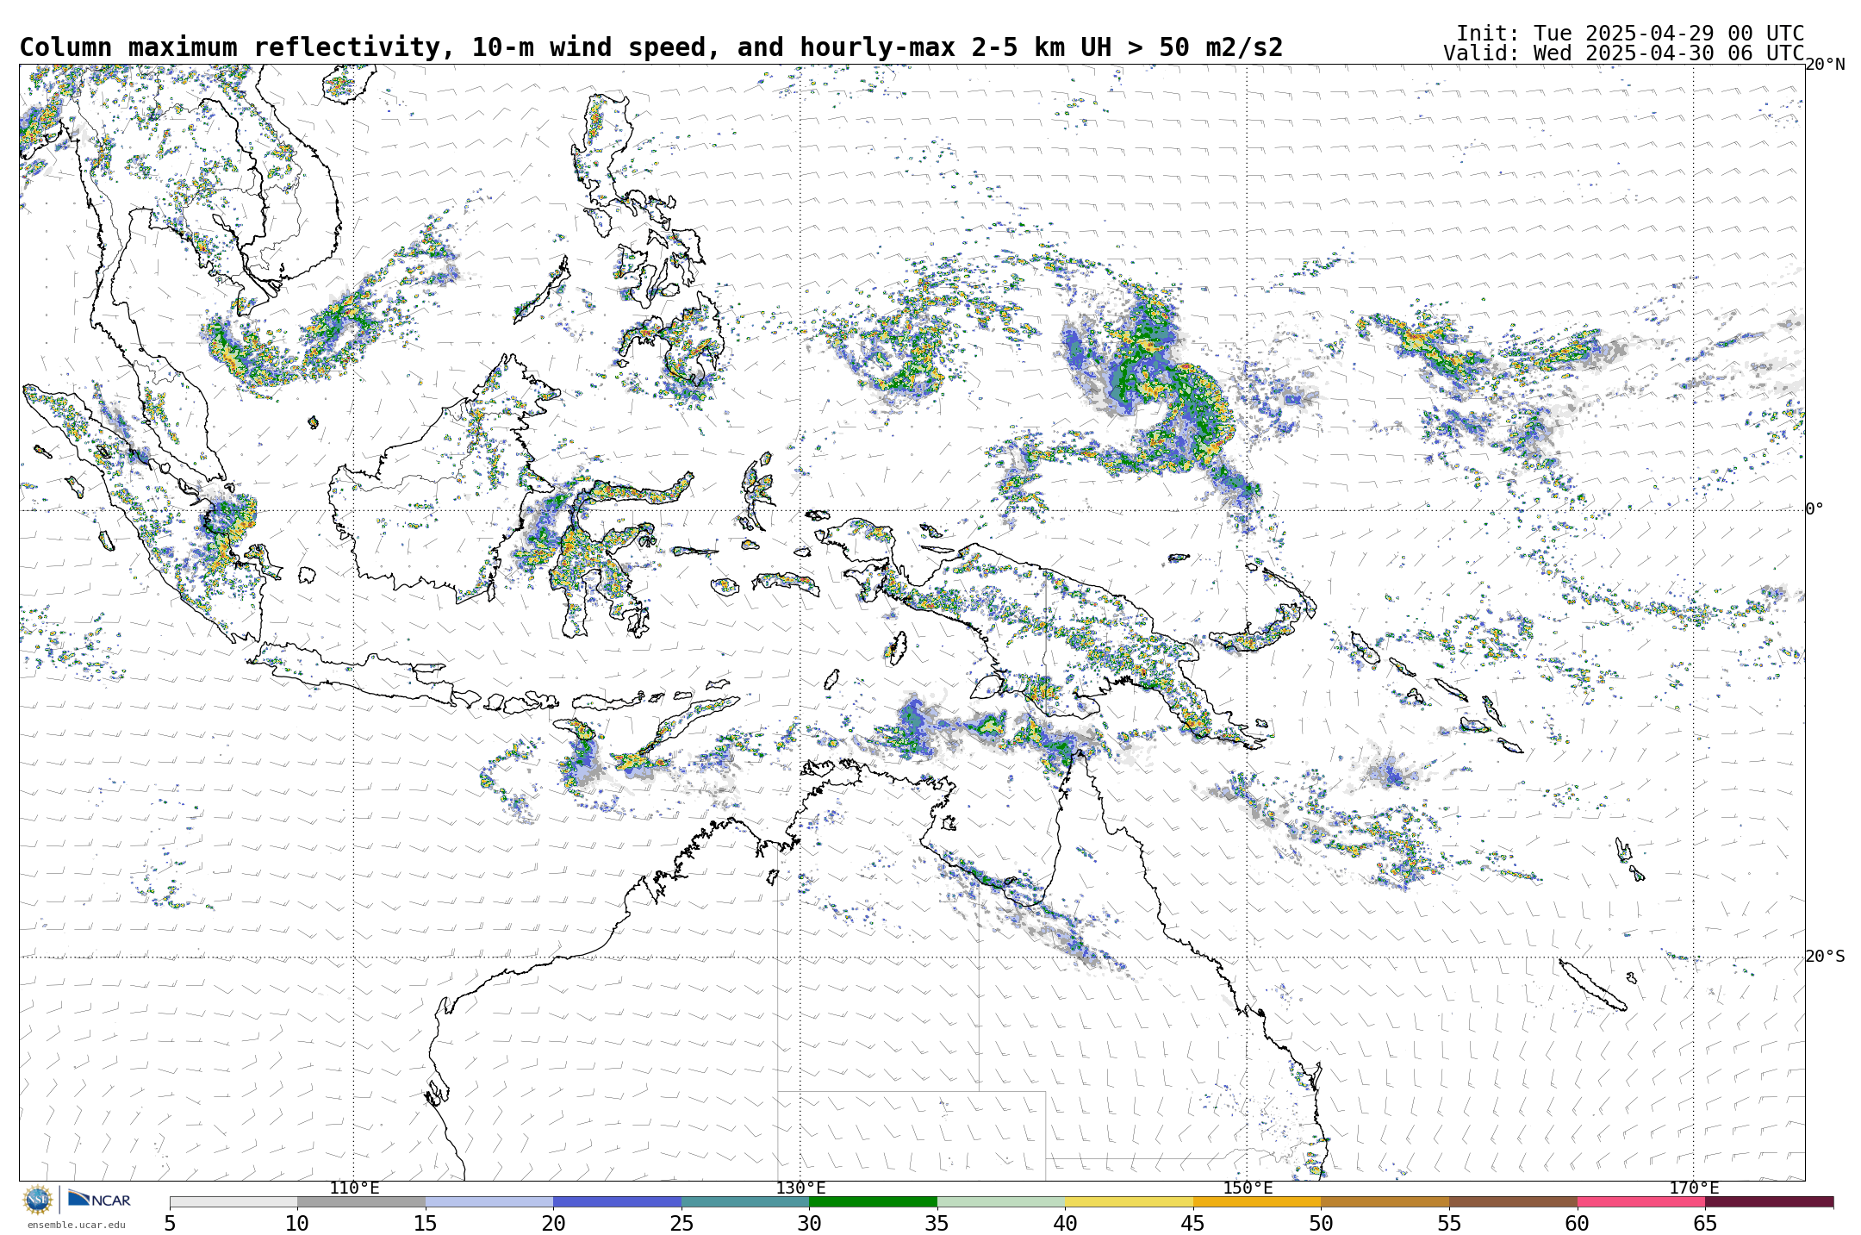
Task: Click the colorbar tick label 25
Action: (x=682, y=1224)
